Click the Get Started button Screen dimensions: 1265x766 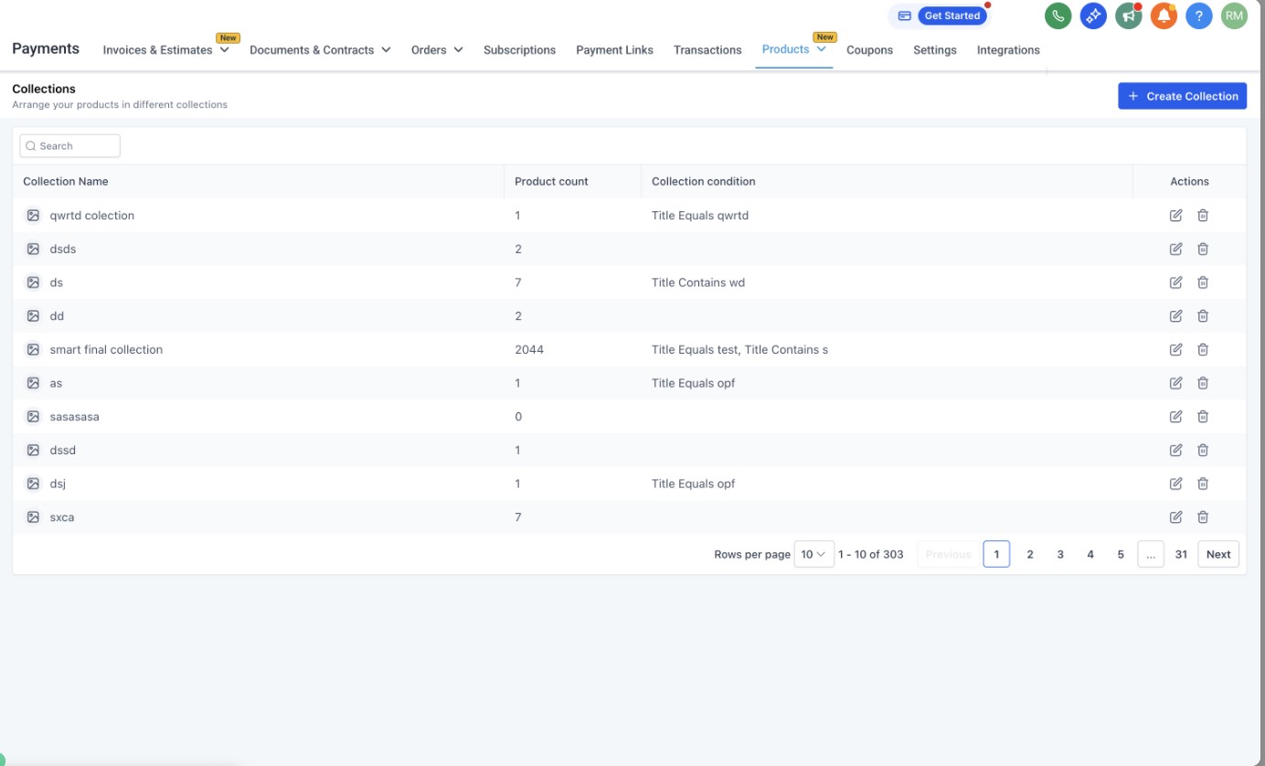pos(951,16)
